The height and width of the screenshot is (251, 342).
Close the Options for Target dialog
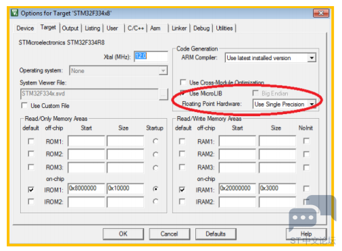tap(321, 13)
